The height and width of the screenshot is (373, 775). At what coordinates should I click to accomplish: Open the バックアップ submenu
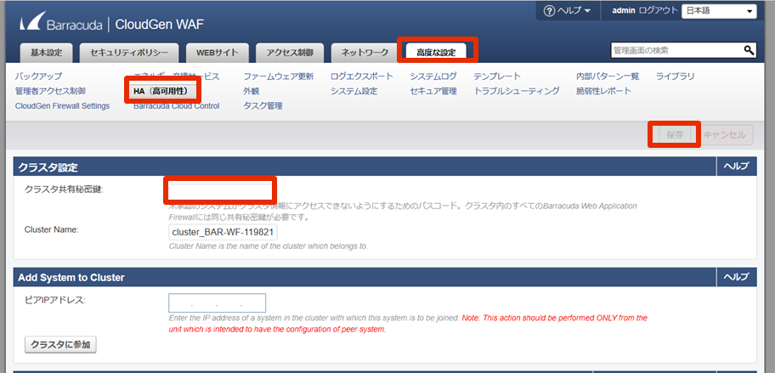click(x=38, y=76)
